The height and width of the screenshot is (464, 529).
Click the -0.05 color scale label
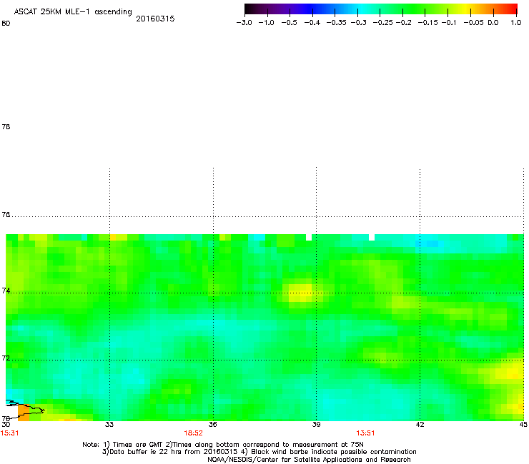pyautogui.click(x=473, y=23)
